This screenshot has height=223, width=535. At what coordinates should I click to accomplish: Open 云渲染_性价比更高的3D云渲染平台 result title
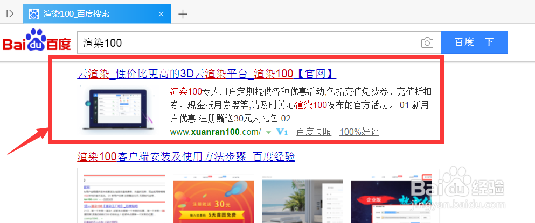(x=207, y=74)
